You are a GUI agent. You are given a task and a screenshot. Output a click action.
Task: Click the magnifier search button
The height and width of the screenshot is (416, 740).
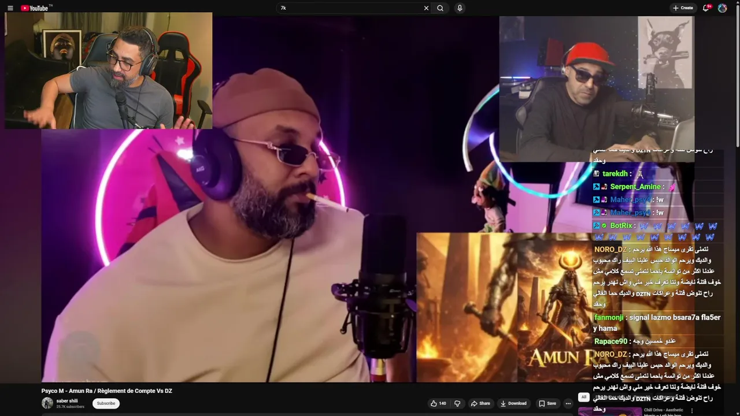(x=440, y=8)
